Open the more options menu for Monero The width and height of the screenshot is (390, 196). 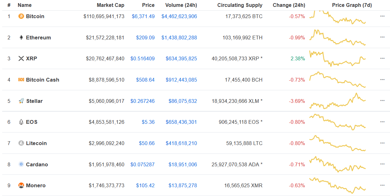click(382, 185)
